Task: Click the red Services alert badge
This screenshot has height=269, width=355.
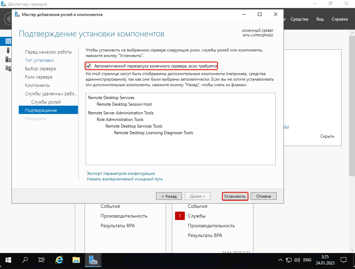Action: 180,216
